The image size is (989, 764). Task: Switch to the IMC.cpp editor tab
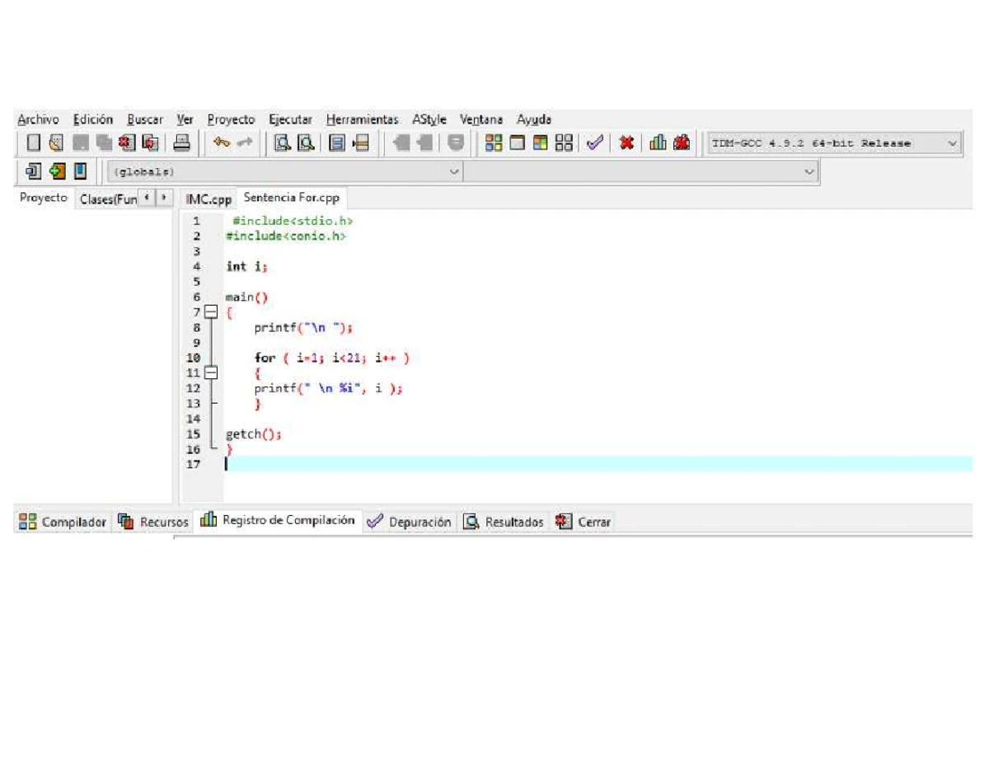click(209, 199)
